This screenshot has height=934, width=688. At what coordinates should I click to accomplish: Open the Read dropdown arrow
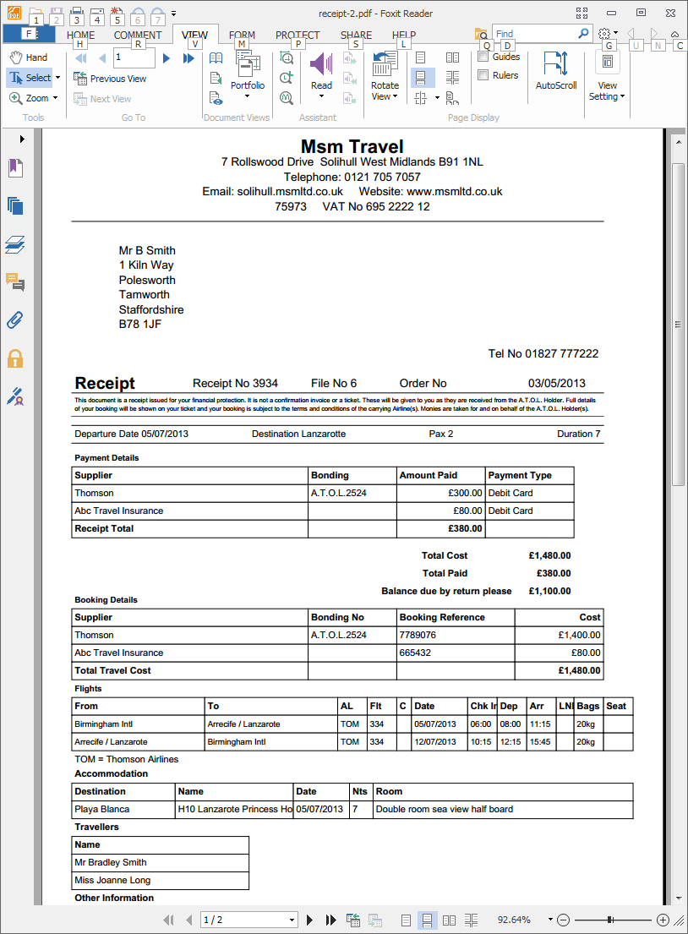click(x=322, y=96)
